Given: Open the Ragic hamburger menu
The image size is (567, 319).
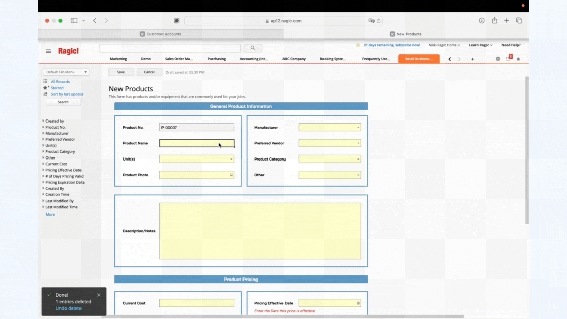Looking at the screenshot, I should (48, 51).
